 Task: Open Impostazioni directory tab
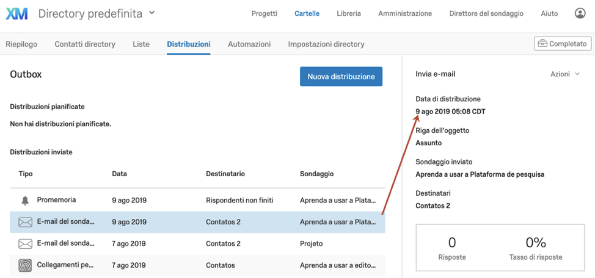click(326, 44)
